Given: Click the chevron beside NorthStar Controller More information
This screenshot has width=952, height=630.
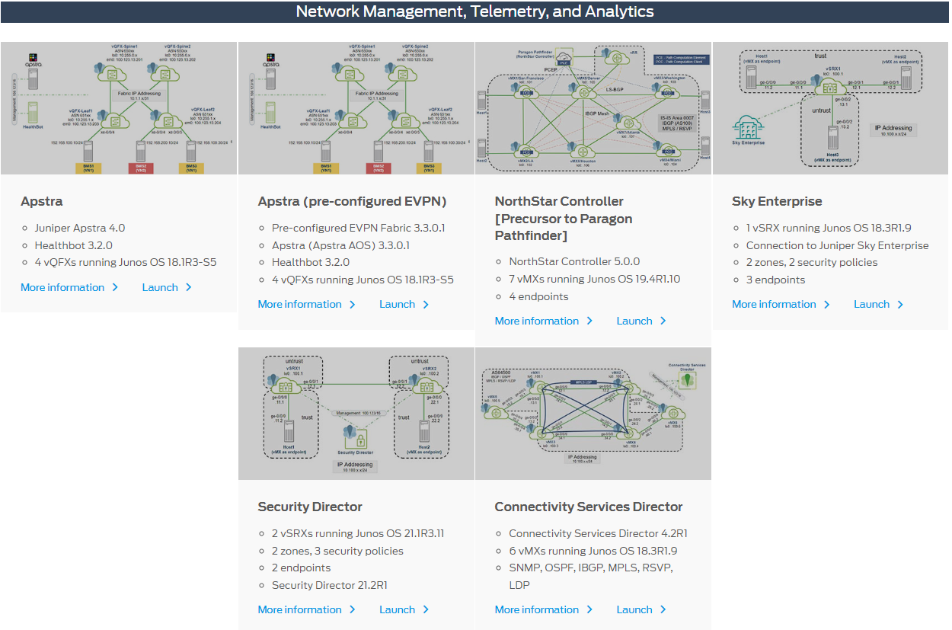Looking at the screenshot, I should (589, 321).
